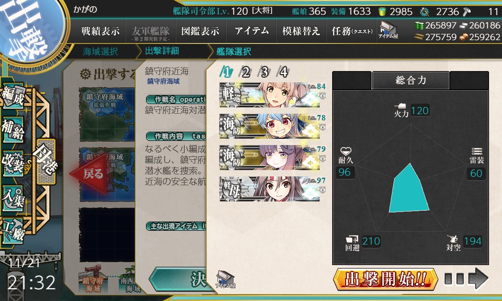Open the 任務 (クエスト) quest menu
Viewport: 502px width, 301px height.
[351, 31]
